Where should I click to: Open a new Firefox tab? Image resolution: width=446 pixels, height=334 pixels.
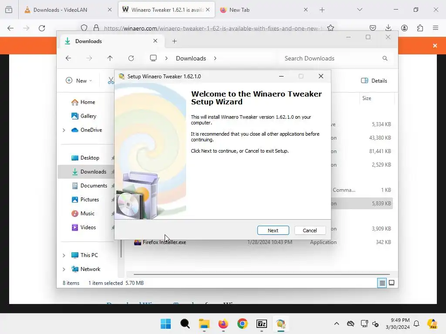click(322, 10)
